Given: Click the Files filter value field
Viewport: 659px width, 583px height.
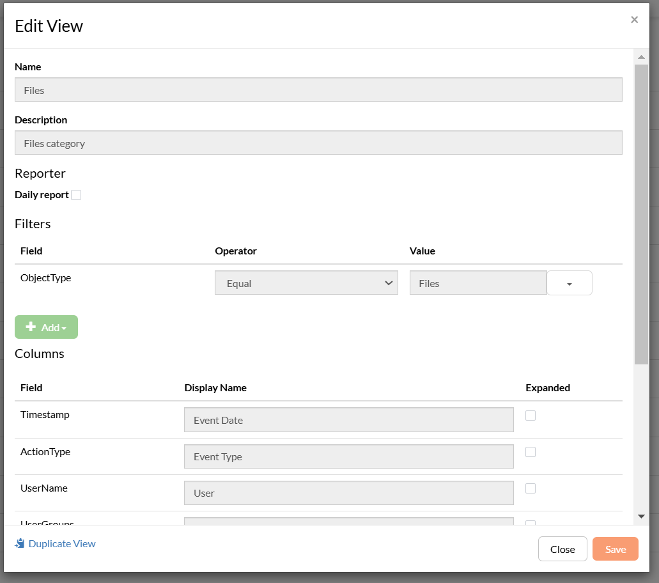Looking at the screenshot, I should tap(478, 283).
